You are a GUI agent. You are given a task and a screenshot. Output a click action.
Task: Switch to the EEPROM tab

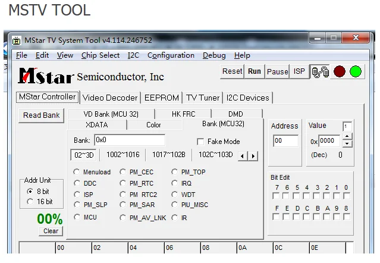pos(162,98)
